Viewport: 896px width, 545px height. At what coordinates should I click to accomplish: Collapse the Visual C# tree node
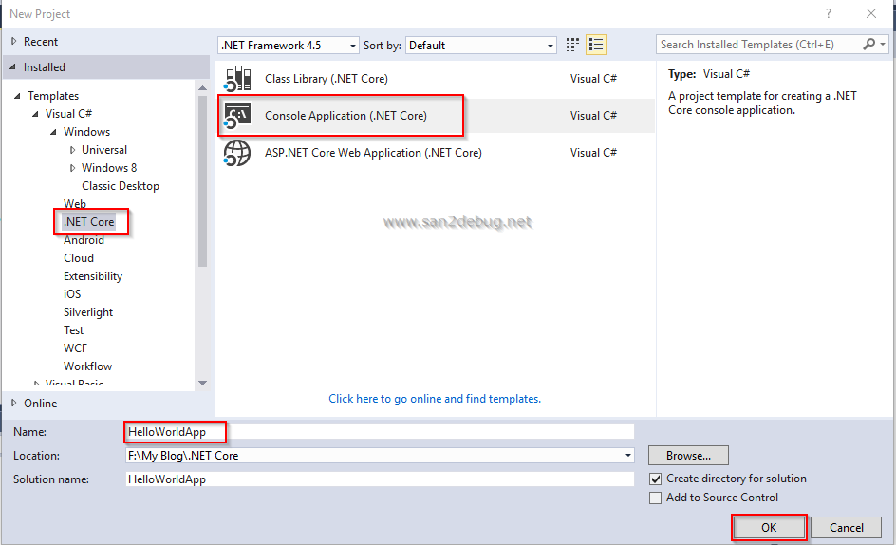click(35, 114)
